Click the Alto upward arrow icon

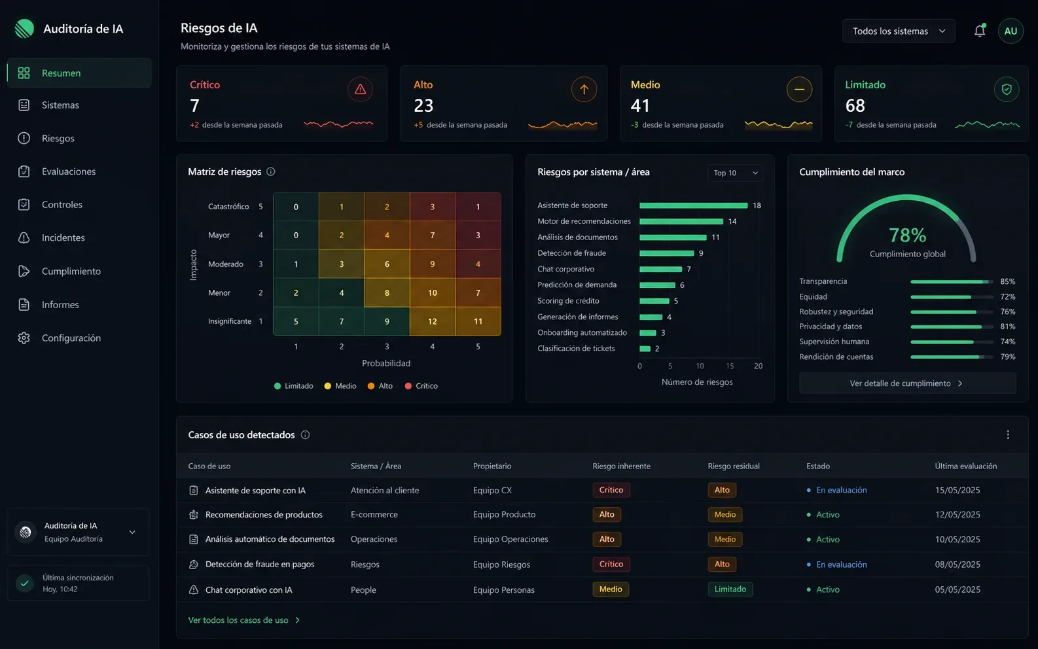(584, 90)
